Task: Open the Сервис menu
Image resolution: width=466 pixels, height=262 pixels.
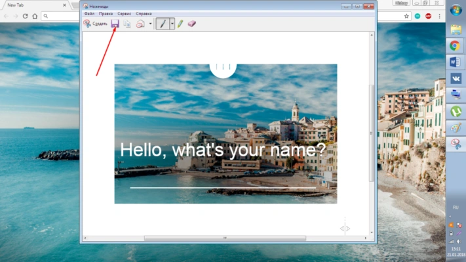Action: click(125, 14)
